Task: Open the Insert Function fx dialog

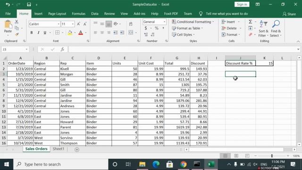Action: coord(62,49)
